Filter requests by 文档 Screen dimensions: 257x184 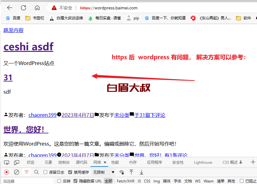click(188, 181)
